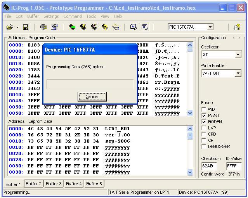Uncheck the BODEN fuse checkbox
This screenshot has width=248, height=198.
(204, 122)
